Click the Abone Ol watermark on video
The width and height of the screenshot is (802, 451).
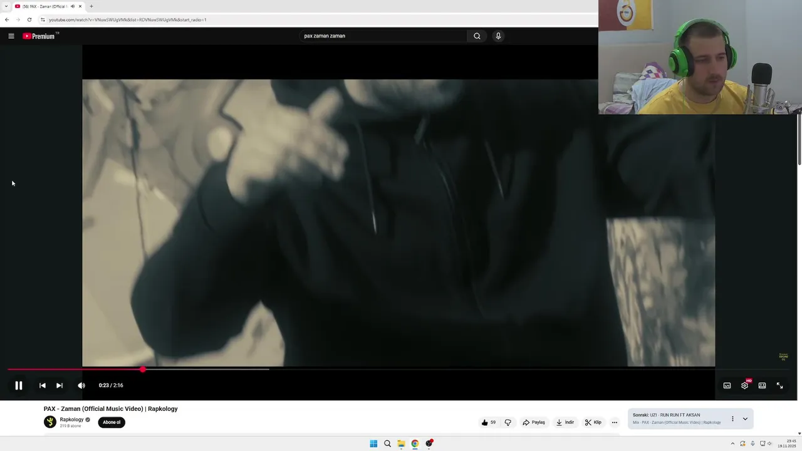(x=783, y=357)
